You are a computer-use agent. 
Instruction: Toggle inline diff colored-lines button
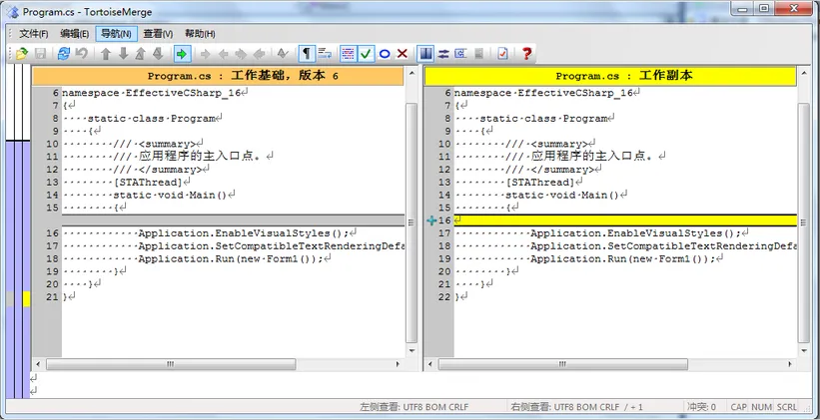pyautogui.click(x=349, y=53)
